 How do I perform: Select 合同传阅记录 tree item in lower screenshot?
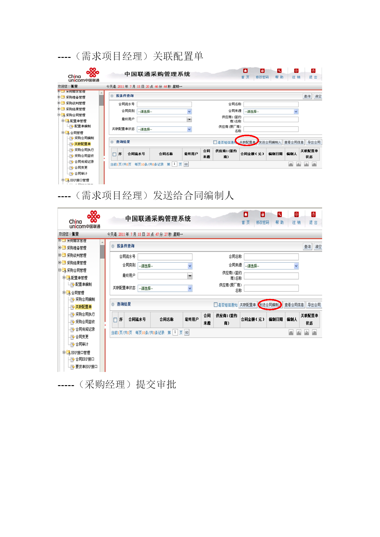(85, 329)
